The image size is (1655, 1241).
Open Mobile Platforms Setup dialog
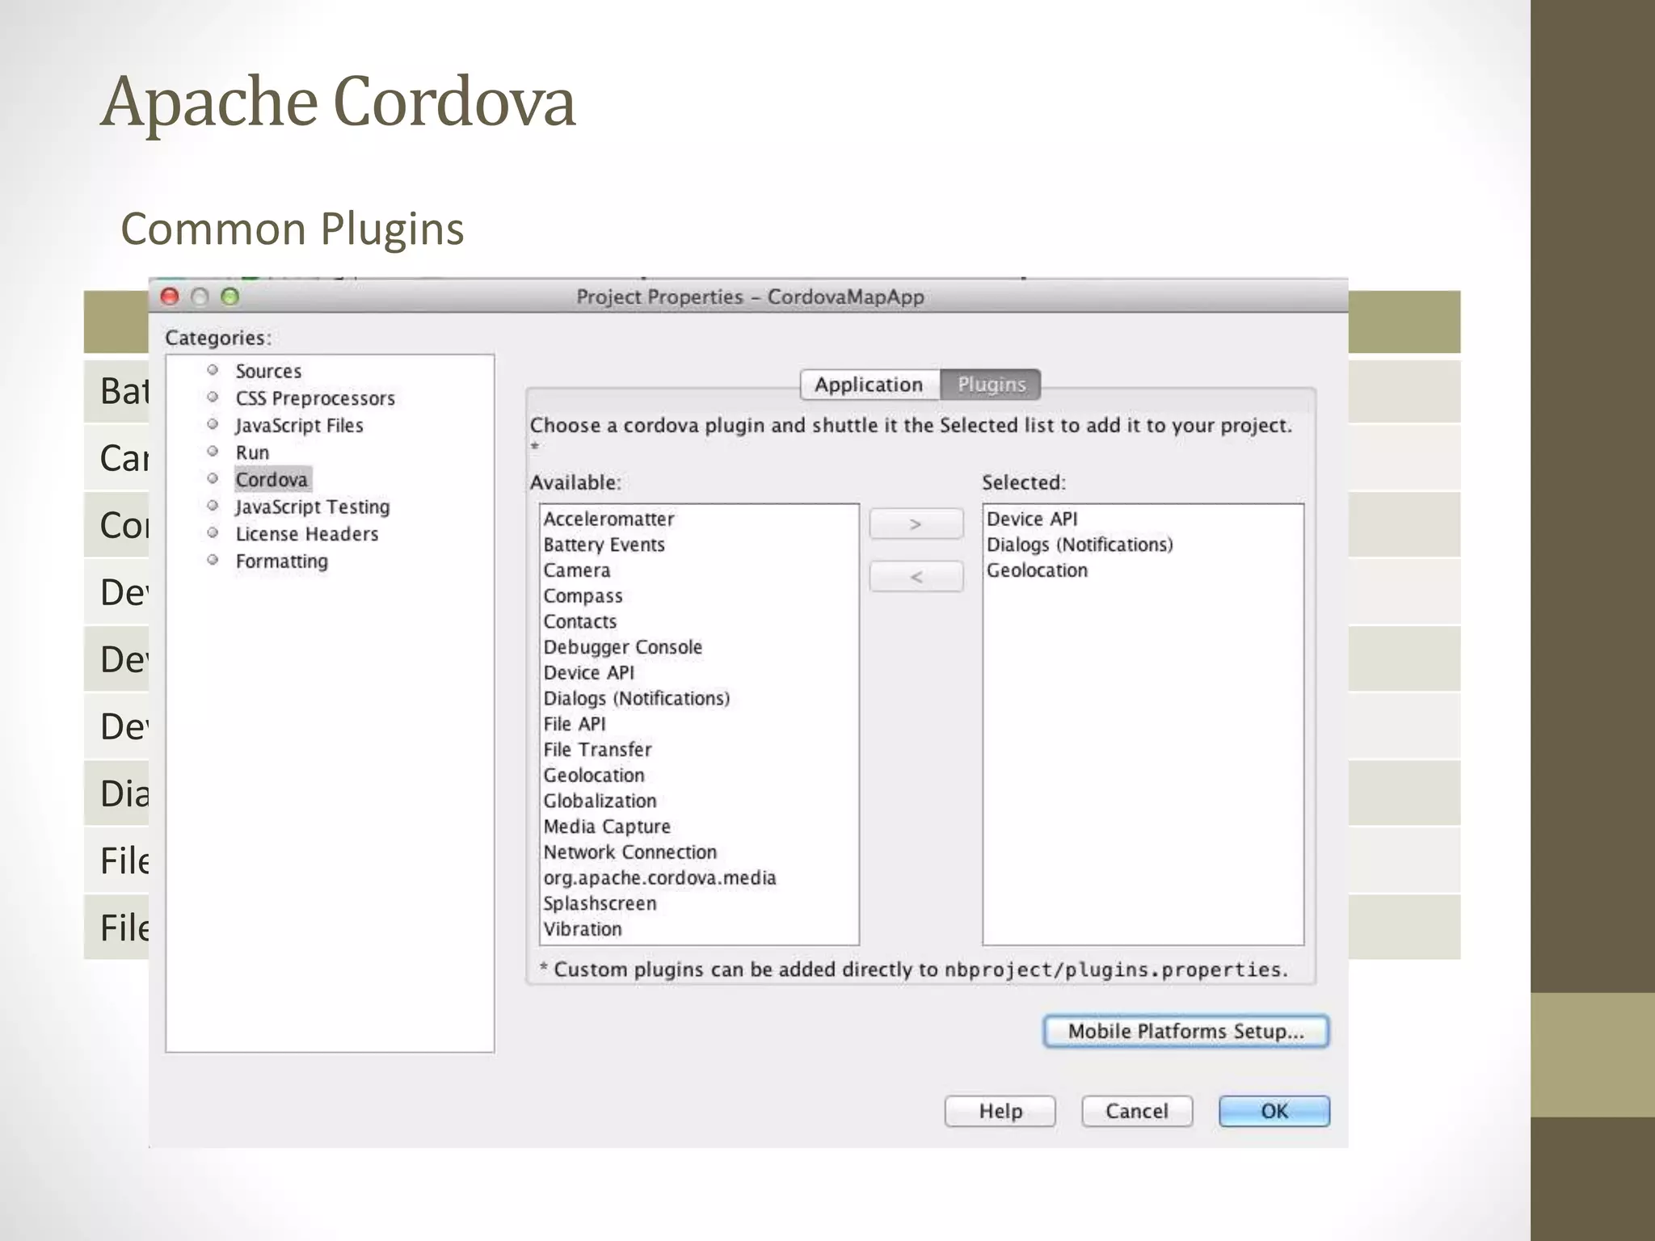point(1186,1032)
